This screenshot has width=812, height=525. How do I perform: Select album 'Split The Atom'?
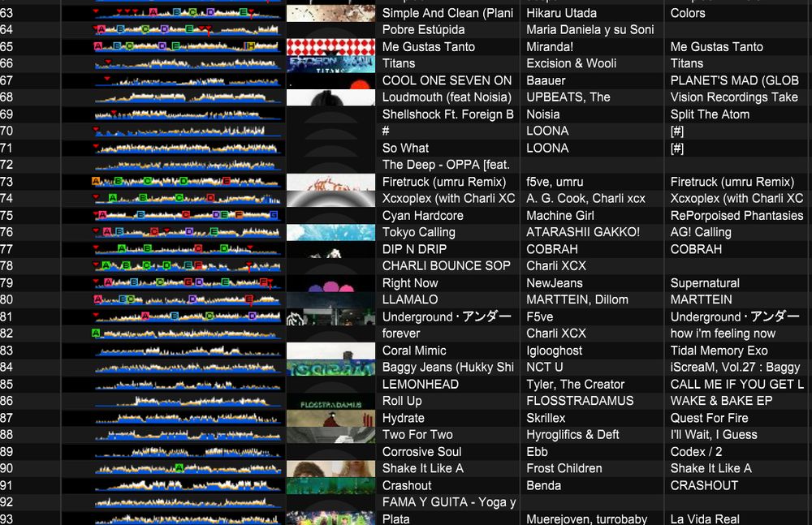[x=710, y=114]
